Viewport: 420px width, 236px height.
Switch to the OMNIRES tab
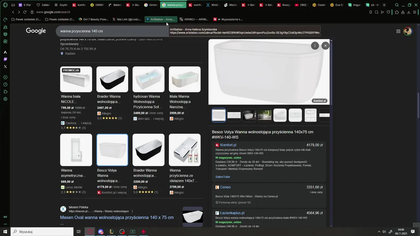click(96, 5)
